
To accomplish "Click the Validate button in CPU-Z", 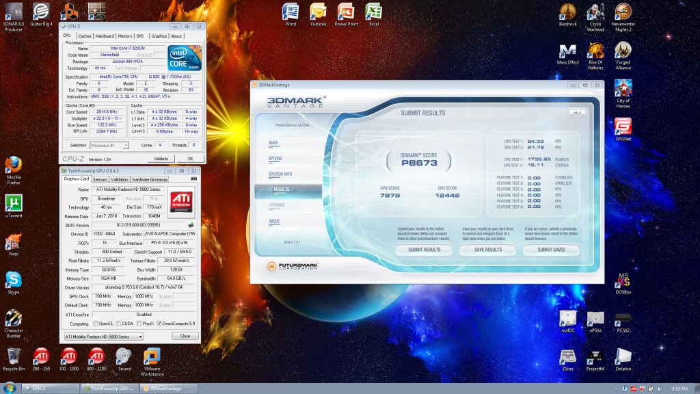I will (x=161, y=159).
